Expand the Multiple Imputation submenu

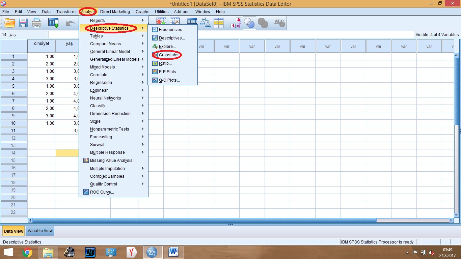[113, 169]
